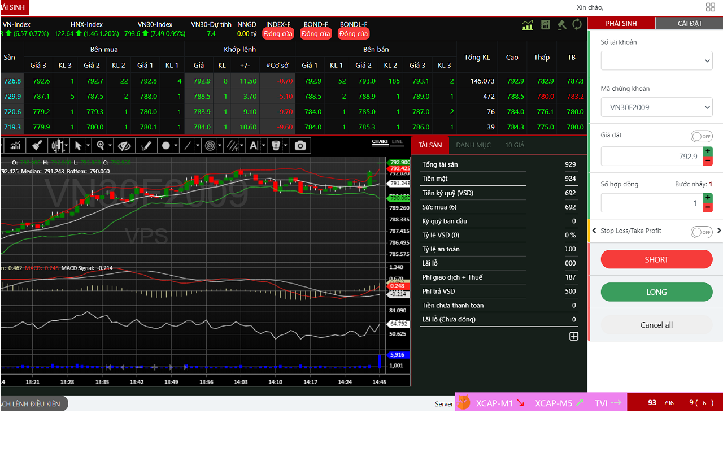Image resolution: width=723 pixels, height=452 pixels.
Task: Expand cursor tool dropdown arrow
Action: [88, 146]
